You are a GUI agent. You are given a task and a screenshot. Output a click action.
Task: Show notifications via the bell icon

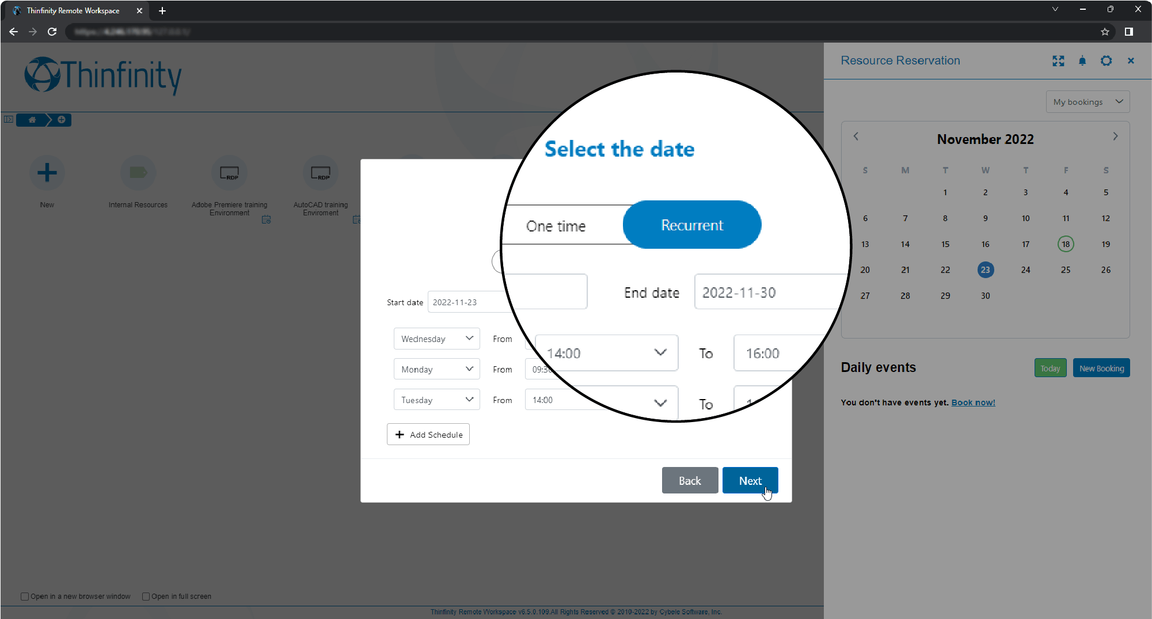point(1082,60)
